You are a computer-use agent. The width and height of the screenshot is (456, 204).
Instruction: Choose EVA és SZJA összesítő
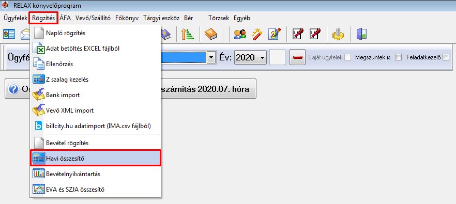96,190
